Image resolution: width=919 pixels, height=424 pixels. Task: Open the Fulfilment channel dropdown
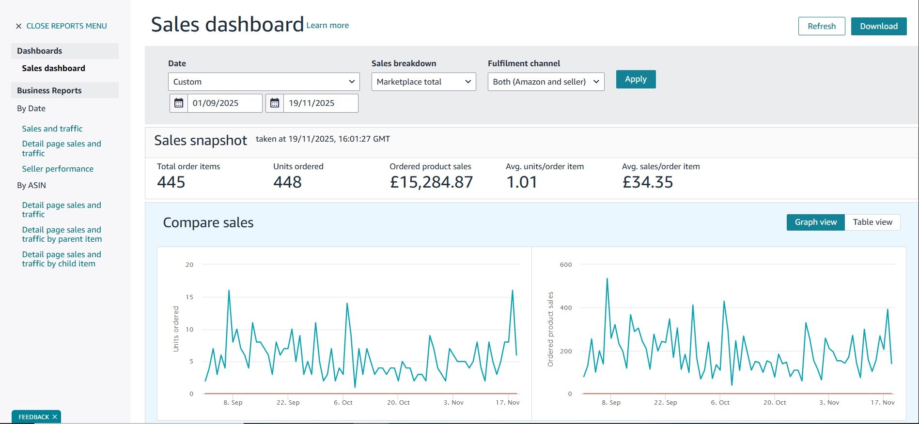coord(545,82)
